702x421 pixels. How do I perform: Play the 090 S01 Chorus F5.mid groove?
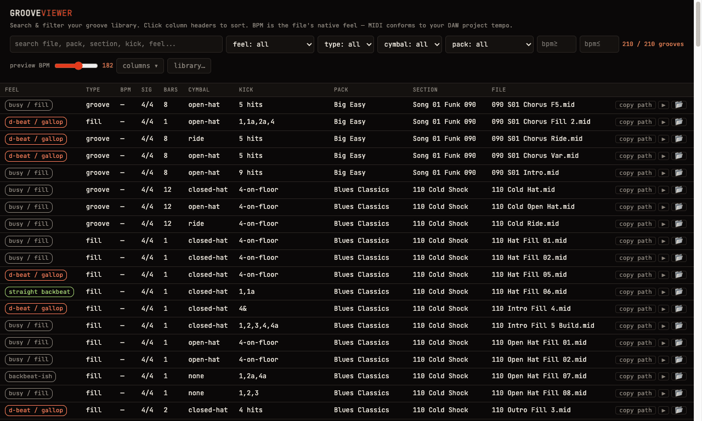tap(664, 105)
